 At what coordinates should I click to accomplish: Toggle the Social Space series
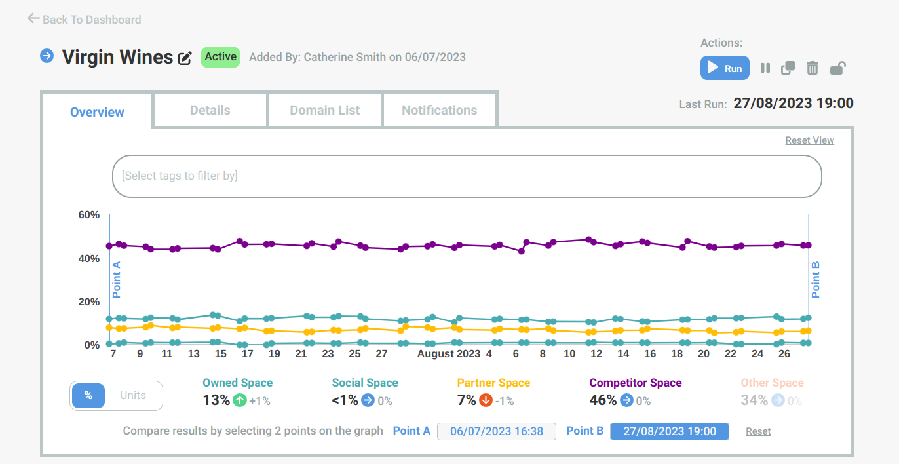[x=365, y=383]
